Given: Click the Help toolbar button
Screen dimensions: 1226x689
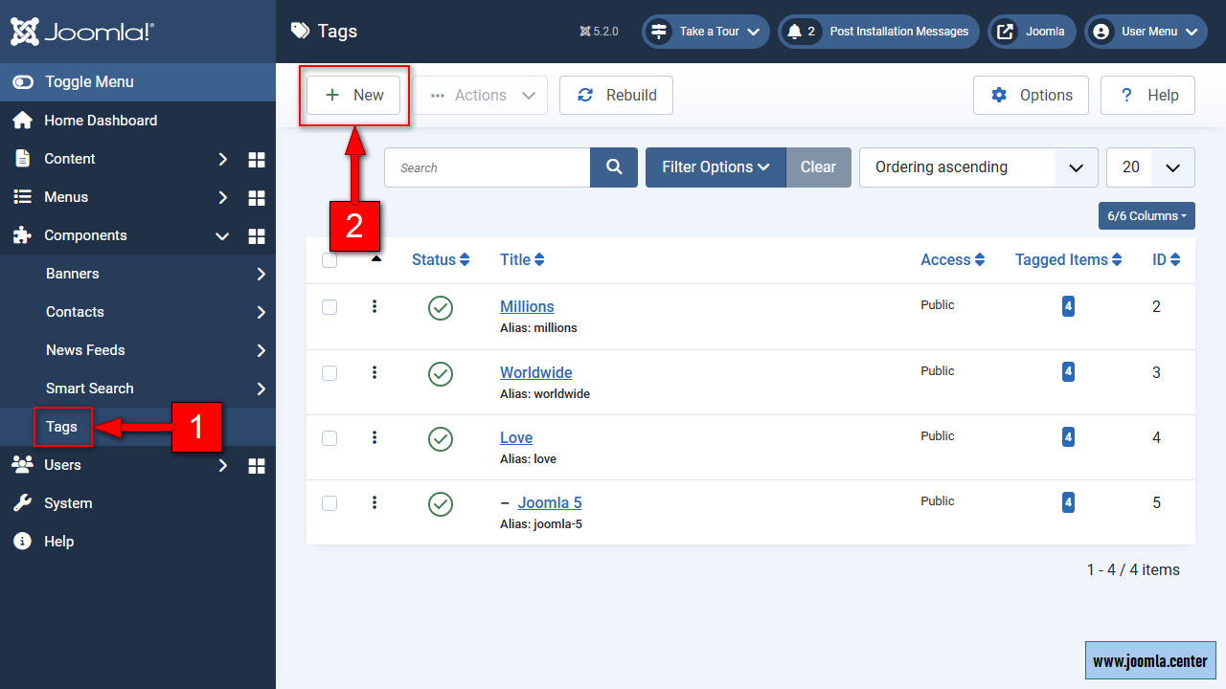Looking at the screenshot, I should coord(1147,96).
